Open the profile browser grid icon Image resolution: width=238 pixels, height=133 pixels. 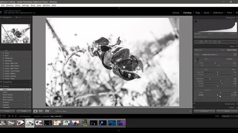(235, 54)
